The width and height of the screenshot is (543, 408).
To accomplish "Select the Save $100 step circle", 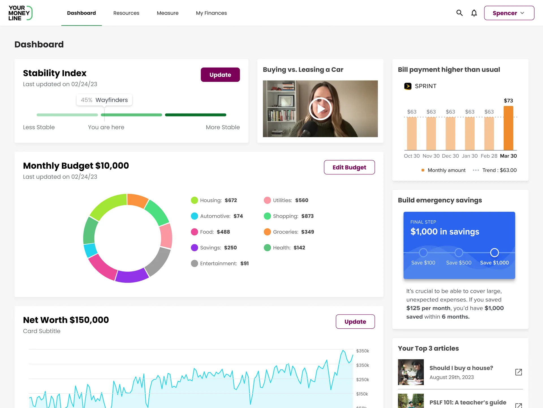I will [423, 252].
